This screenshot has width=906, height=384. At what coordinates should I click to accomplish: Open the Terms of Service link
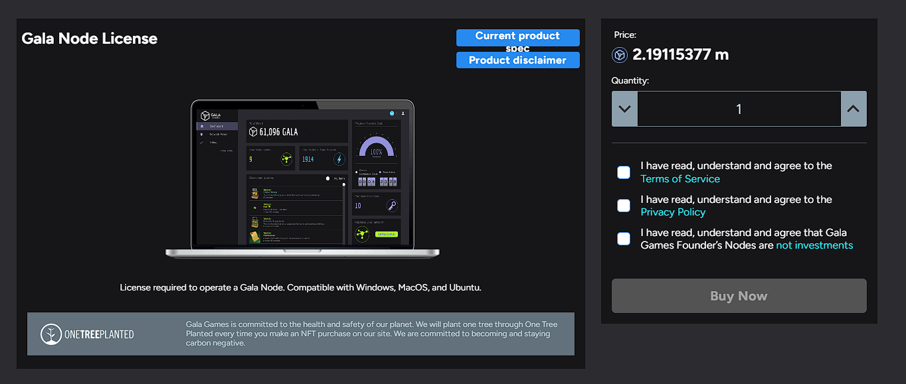pos(680,179)
